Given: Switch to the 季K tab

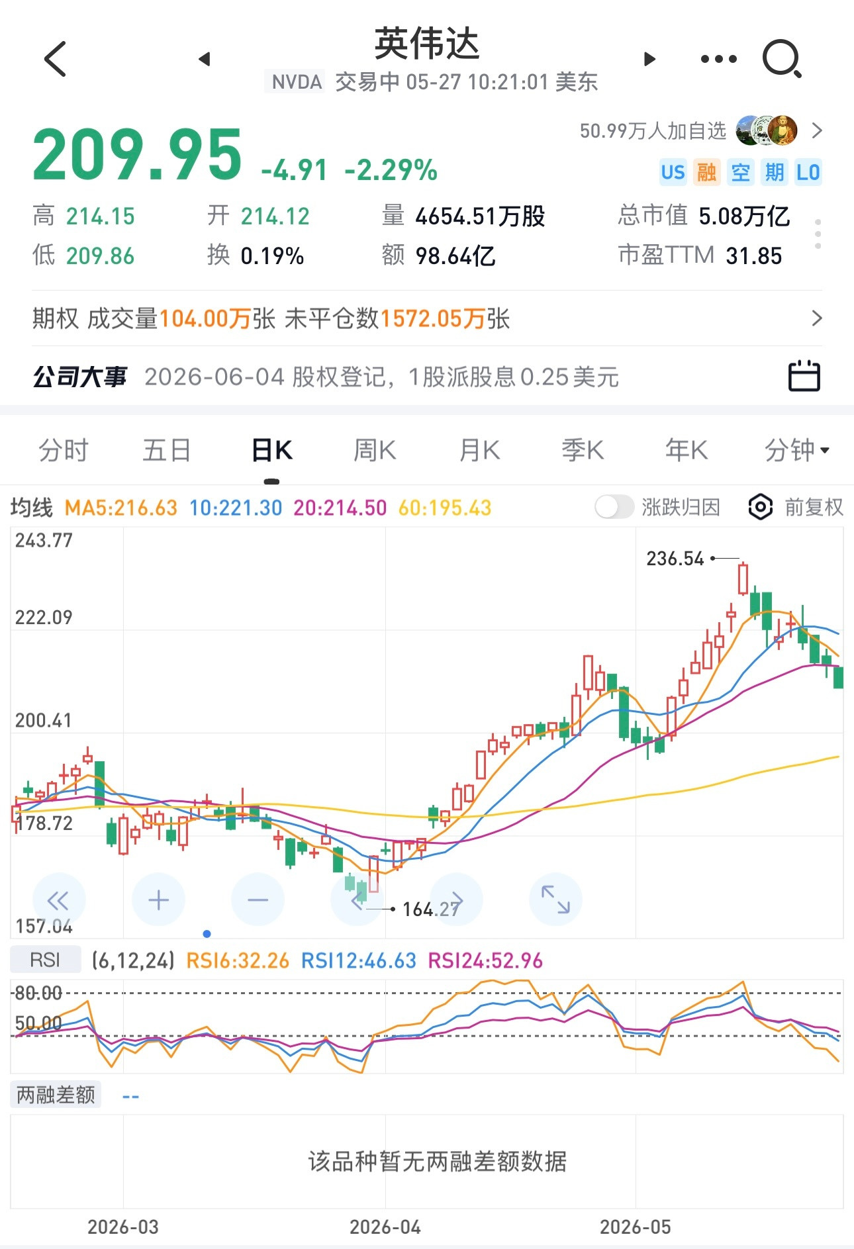Looking at the screenshot, I should tap(583, 451).
